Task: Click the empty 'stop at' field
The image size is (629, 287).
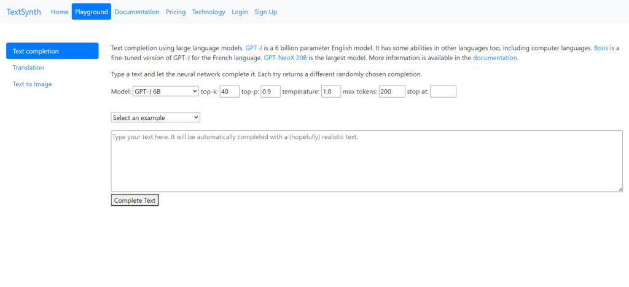Action: [443, 92]
